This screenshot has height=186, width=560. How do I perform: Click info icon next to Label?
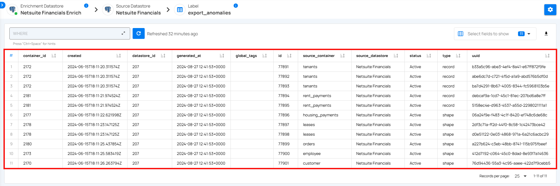236,6
